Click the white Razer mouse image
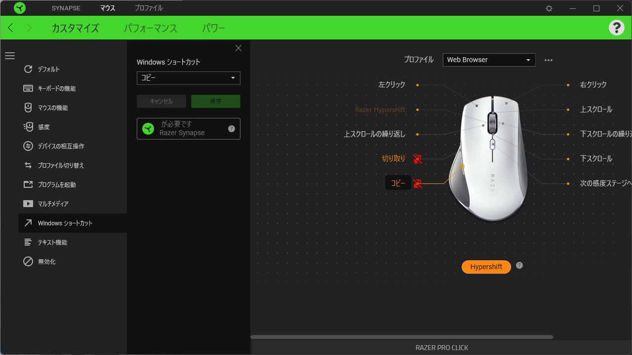Viewport: 632px width, 355px height. 488,158
